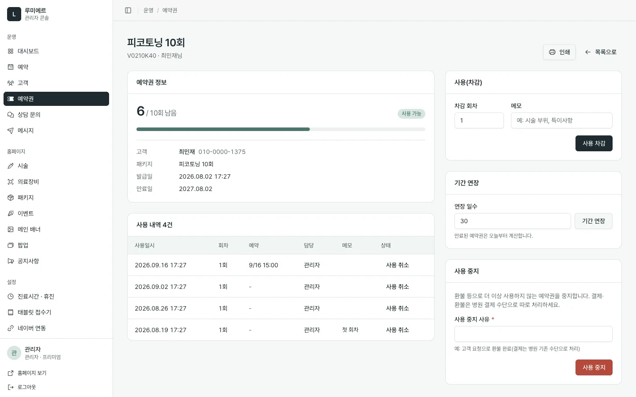
Task: Click the 로그아웃 exit icon
Action: pyautogui.click(x=11, y=387)
